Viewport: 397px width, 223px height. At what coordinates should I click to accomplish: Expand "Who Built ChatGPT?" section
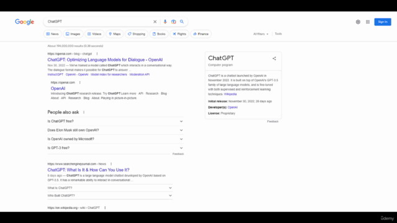pyautogui.click(x=110, y=196)
